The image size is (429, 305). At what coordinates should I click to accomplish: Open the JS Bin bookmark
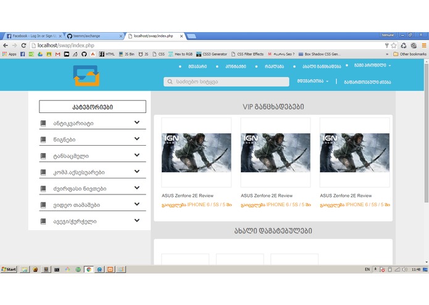point(127,54)
